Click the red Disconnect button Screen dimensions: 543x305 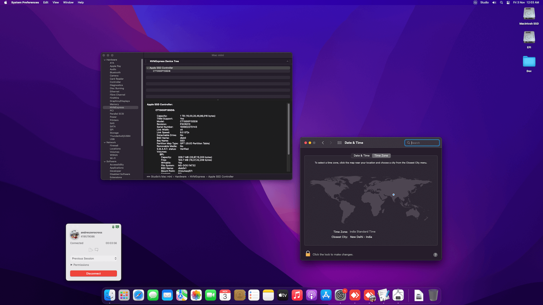click(94, 273)
